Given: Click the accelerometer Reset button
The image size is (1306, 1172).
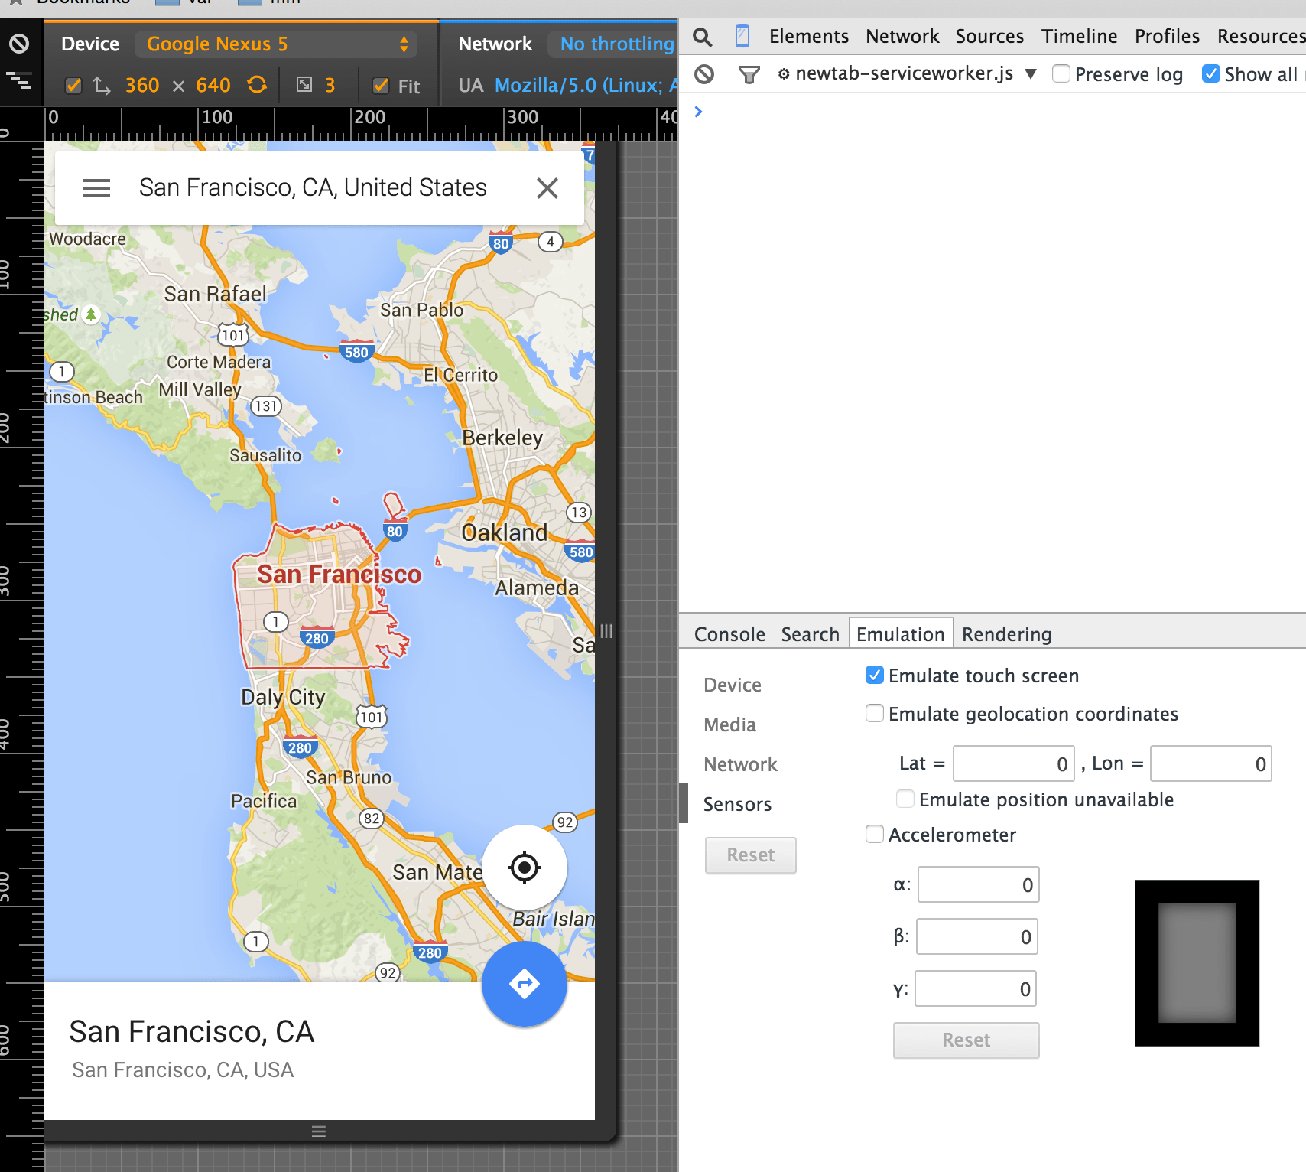Looking at the screenshot, I should pos(966,1040).
